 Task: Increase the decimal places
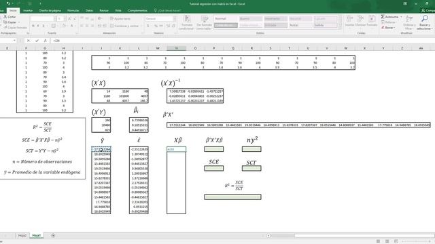[x=168, y=26]
